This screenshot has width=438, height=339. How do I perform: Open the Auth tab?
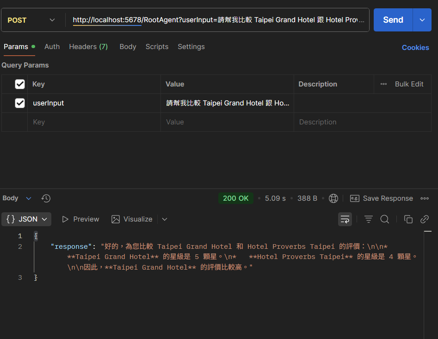(x=52, y=47)
